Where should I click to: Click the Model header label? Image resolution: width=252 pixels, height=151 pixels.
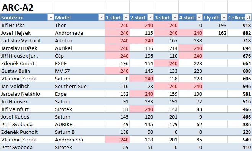click(x=63, y=18)
